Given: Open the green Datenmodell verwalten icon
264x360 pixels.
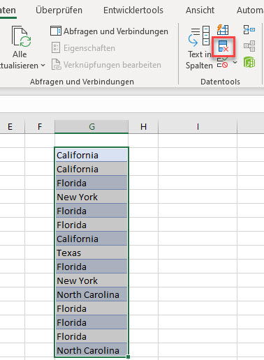Looking at the screenshot, I should 249,62.
